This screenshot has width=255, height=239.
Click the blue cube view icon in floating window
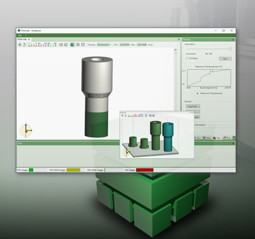(153, 116)
